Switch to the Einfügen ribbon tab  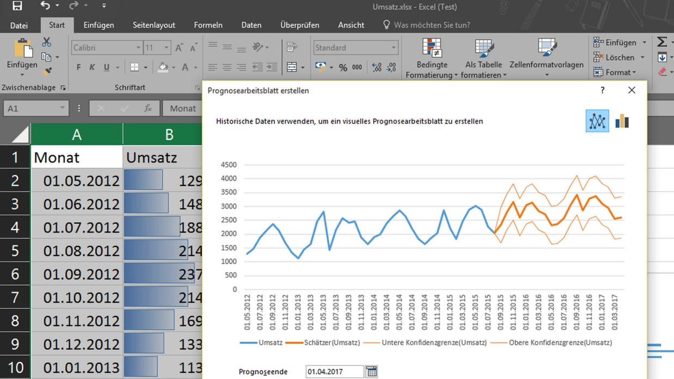[98, 25]
